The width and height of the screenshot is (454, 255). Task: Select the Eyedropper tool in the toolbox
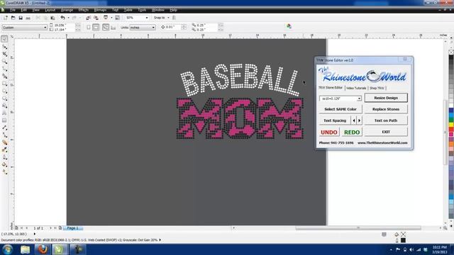point(4,149)
